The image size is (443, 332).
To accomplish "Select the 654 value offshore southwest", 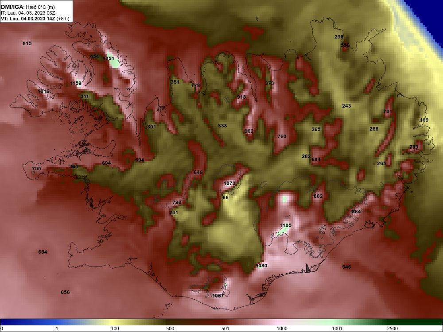I will (43, 252).
